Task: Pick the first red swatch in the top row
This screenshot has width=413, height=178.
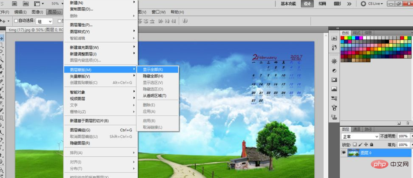Action: 342,38
